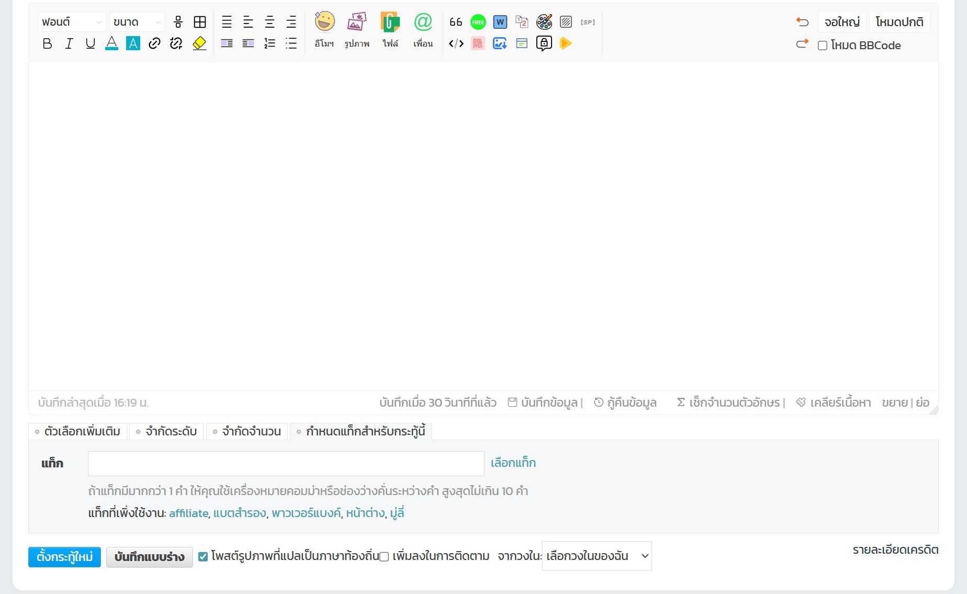
Task: Toggle bold formatting
Action: click(x=47, y=43)
